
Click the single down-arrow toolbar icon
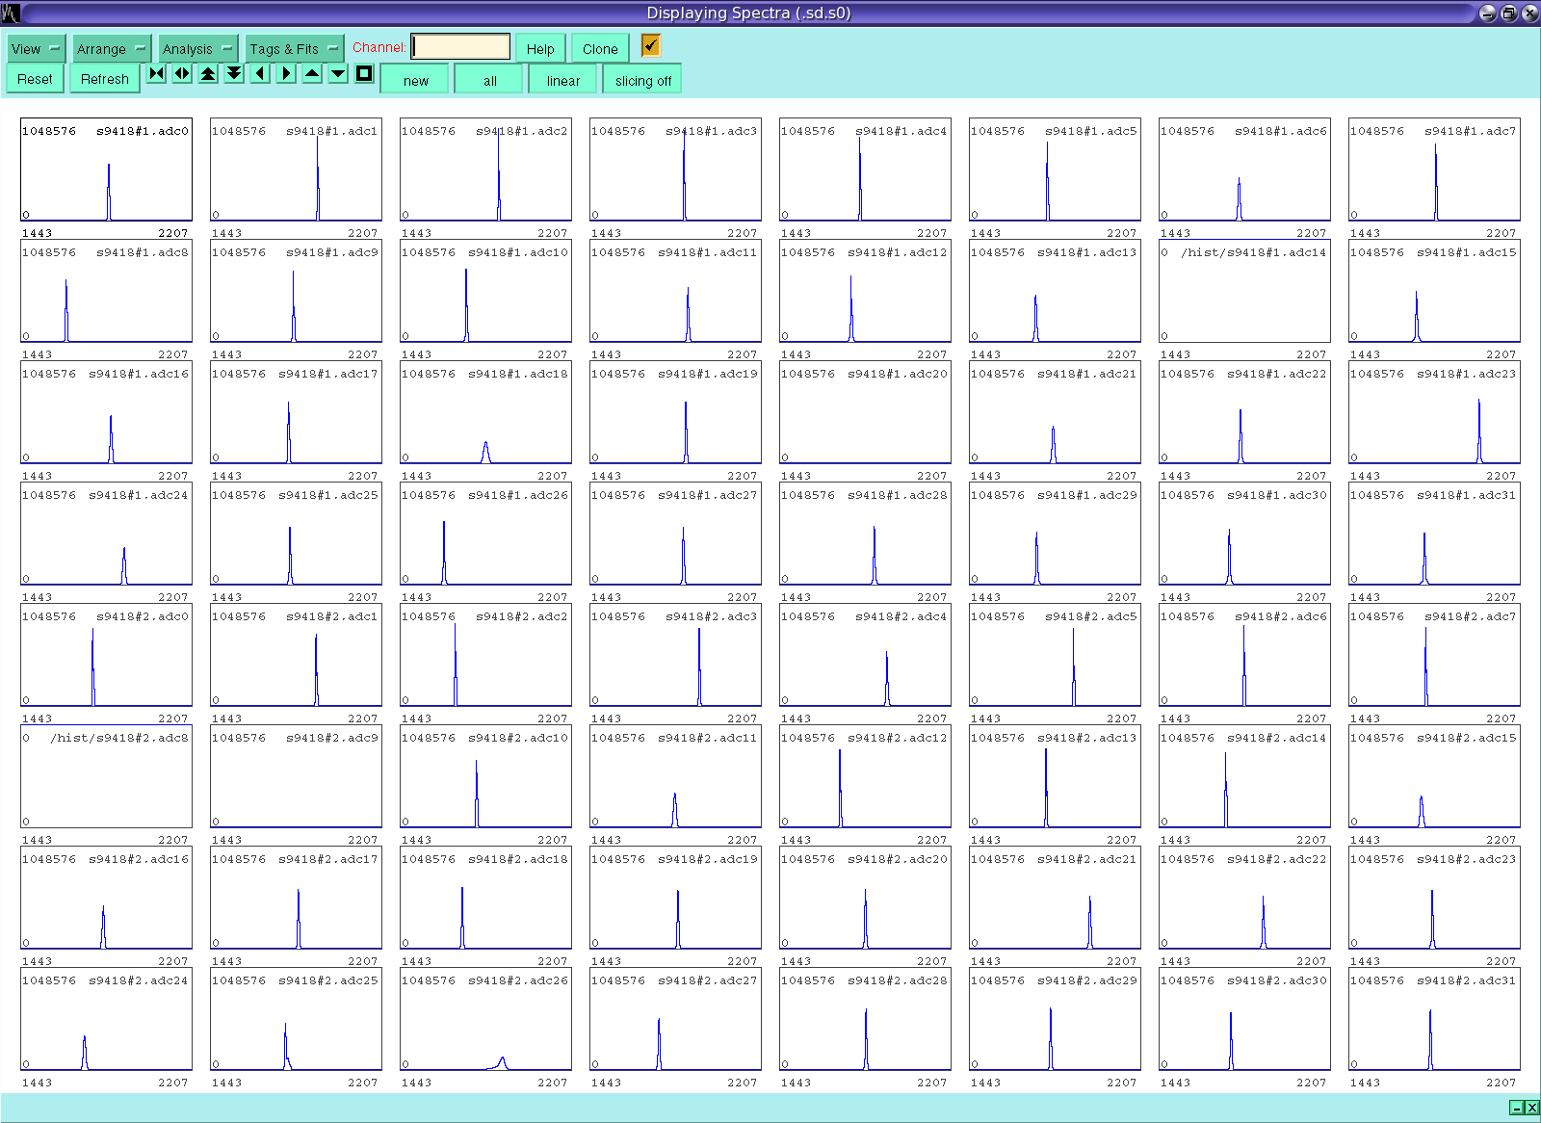point(338,74)
